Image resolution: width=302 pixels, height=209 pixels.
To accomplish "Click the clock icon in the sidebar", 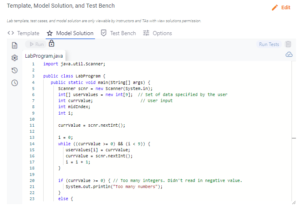I will (15, 83).
